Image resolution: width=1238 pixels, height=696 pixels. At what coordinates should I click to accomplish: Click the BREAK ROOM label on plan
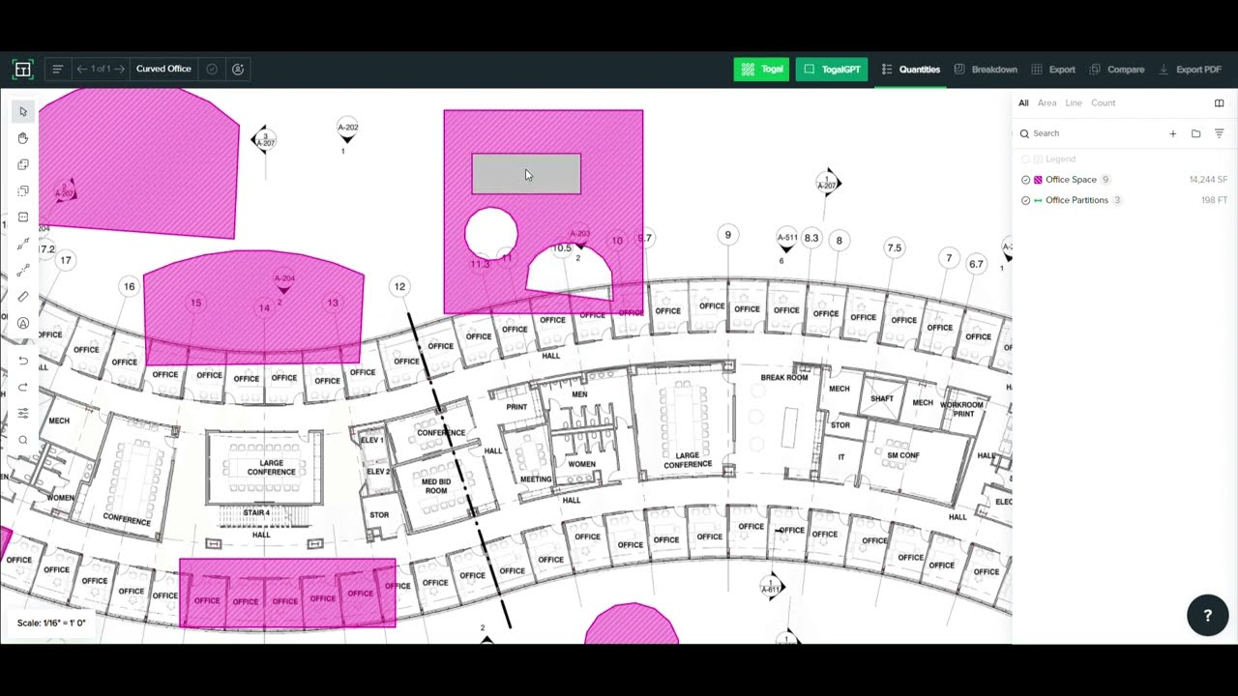(x=784, y=377)
